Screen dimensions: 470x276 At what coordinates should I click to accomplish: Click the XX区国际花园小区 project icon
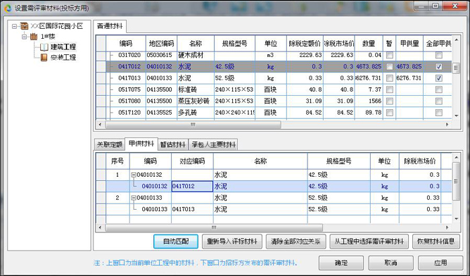pyautogui.click(x=24, y=26)
